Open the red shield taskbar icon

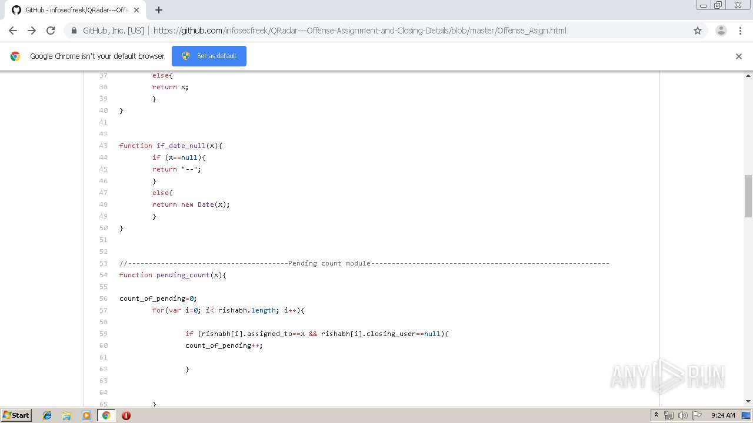[x=126, y=415]
